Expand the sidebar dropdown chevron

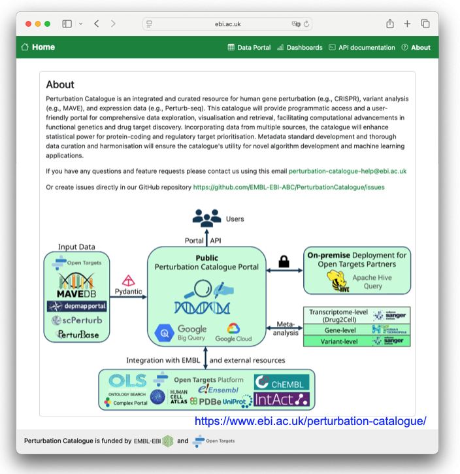click(80, 24)
